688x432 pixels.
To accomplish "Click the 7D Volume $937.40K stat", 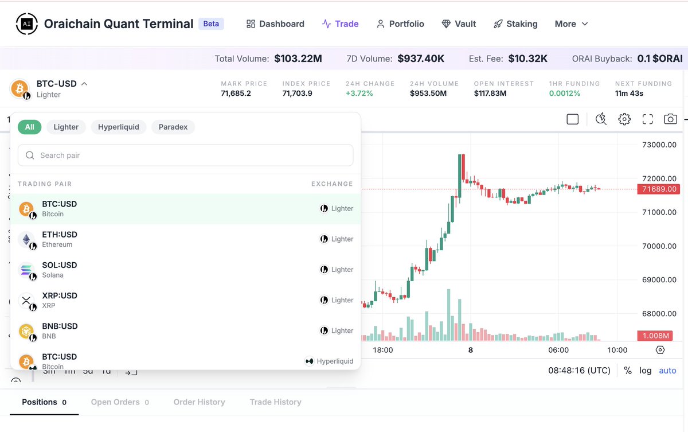I will (x=395, y=59).
